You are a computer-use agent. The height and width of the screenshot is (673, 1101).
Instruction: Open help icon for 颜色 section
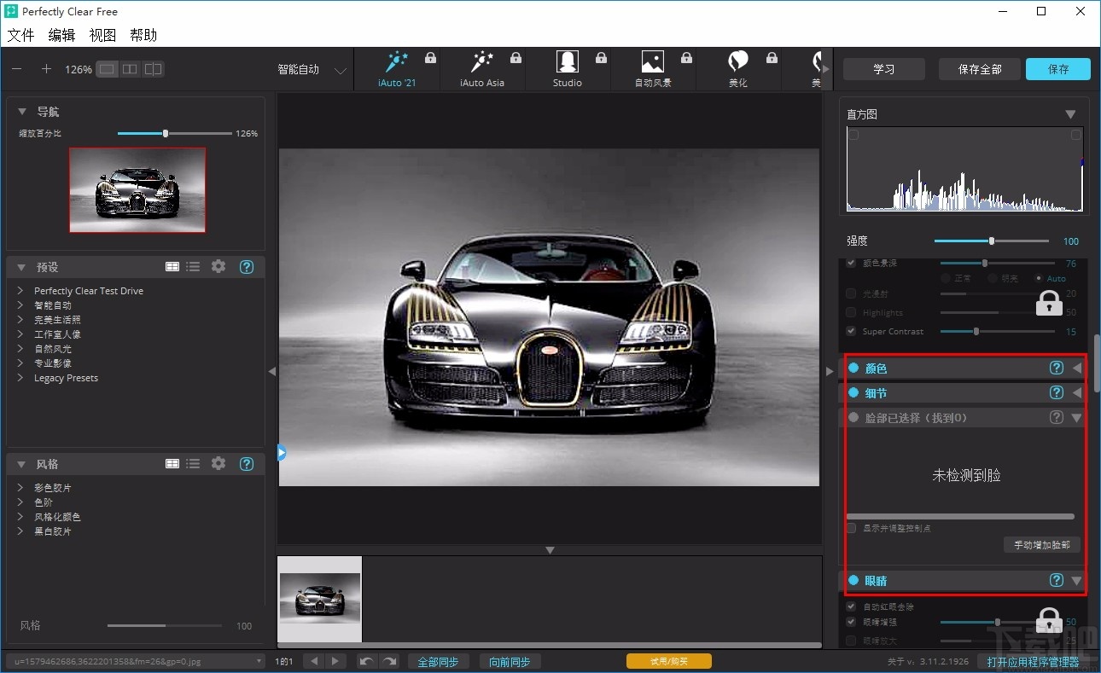tap(1056, 368)
